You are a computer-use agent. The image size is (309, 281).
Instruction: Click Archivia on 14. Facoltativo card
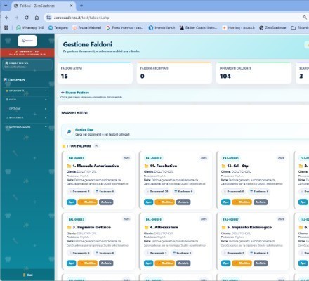tap(183, 202)
